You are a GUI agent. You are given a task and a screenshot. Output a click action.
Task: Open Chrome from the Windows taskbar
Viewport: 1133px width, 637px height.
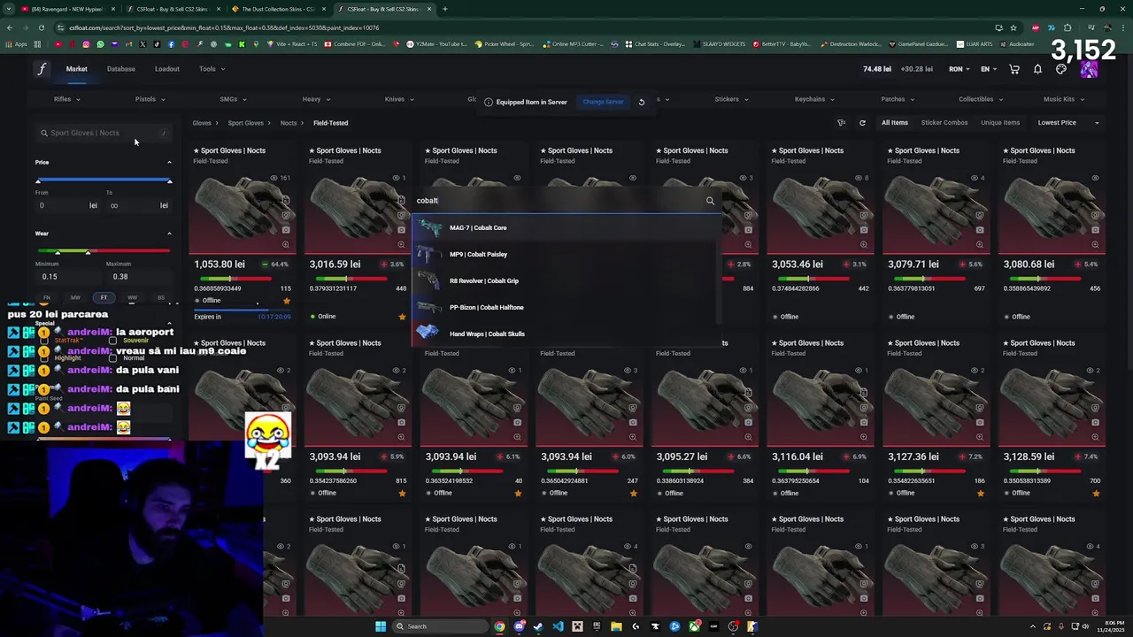[x=499, y=626]
